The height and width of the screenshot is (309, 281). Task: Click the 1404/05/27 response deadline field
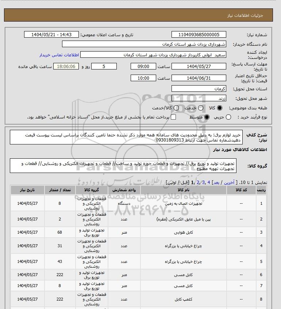click(199, 67)
